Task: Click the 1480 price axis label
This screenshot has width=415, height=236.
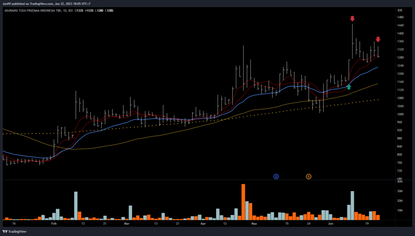Action: (401, 17)
